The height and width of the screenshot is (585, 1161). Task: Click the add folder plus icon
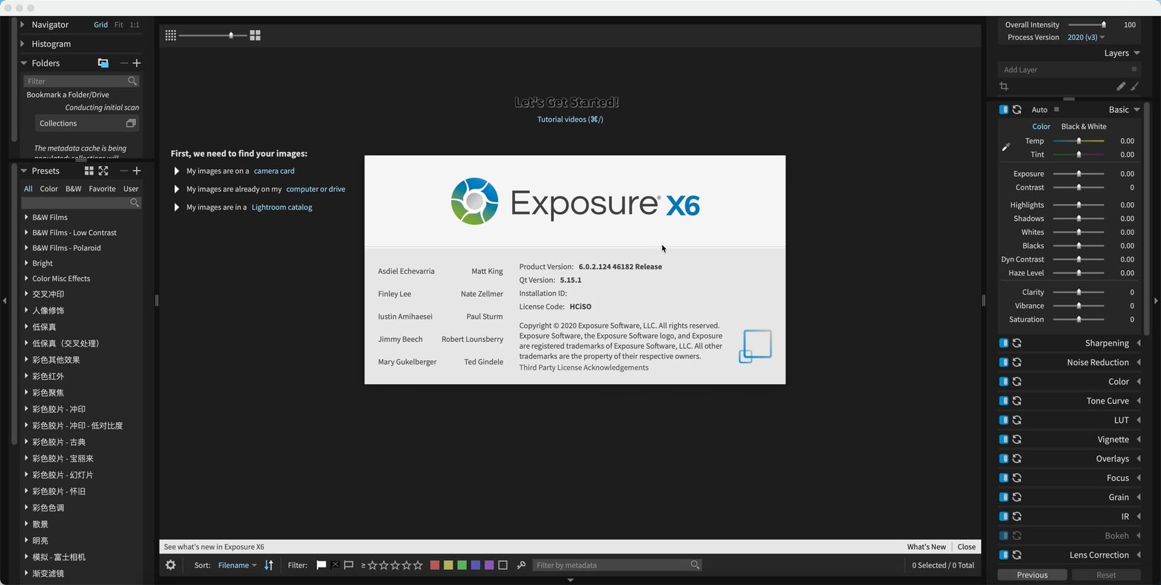[x=137, y=63]
